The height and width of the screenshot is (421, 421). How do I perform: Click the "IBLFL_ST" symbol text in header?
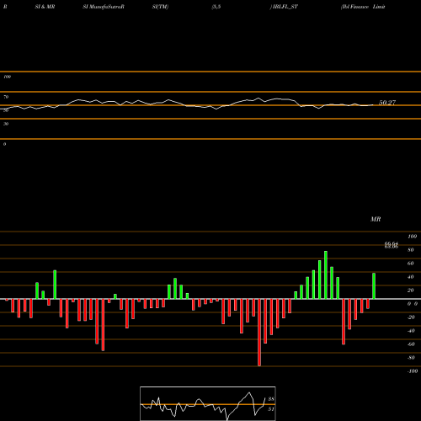[x=284, y=7]
